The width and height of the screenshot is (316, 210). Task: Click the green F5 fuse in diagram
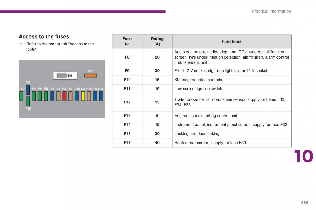point(46,96)
